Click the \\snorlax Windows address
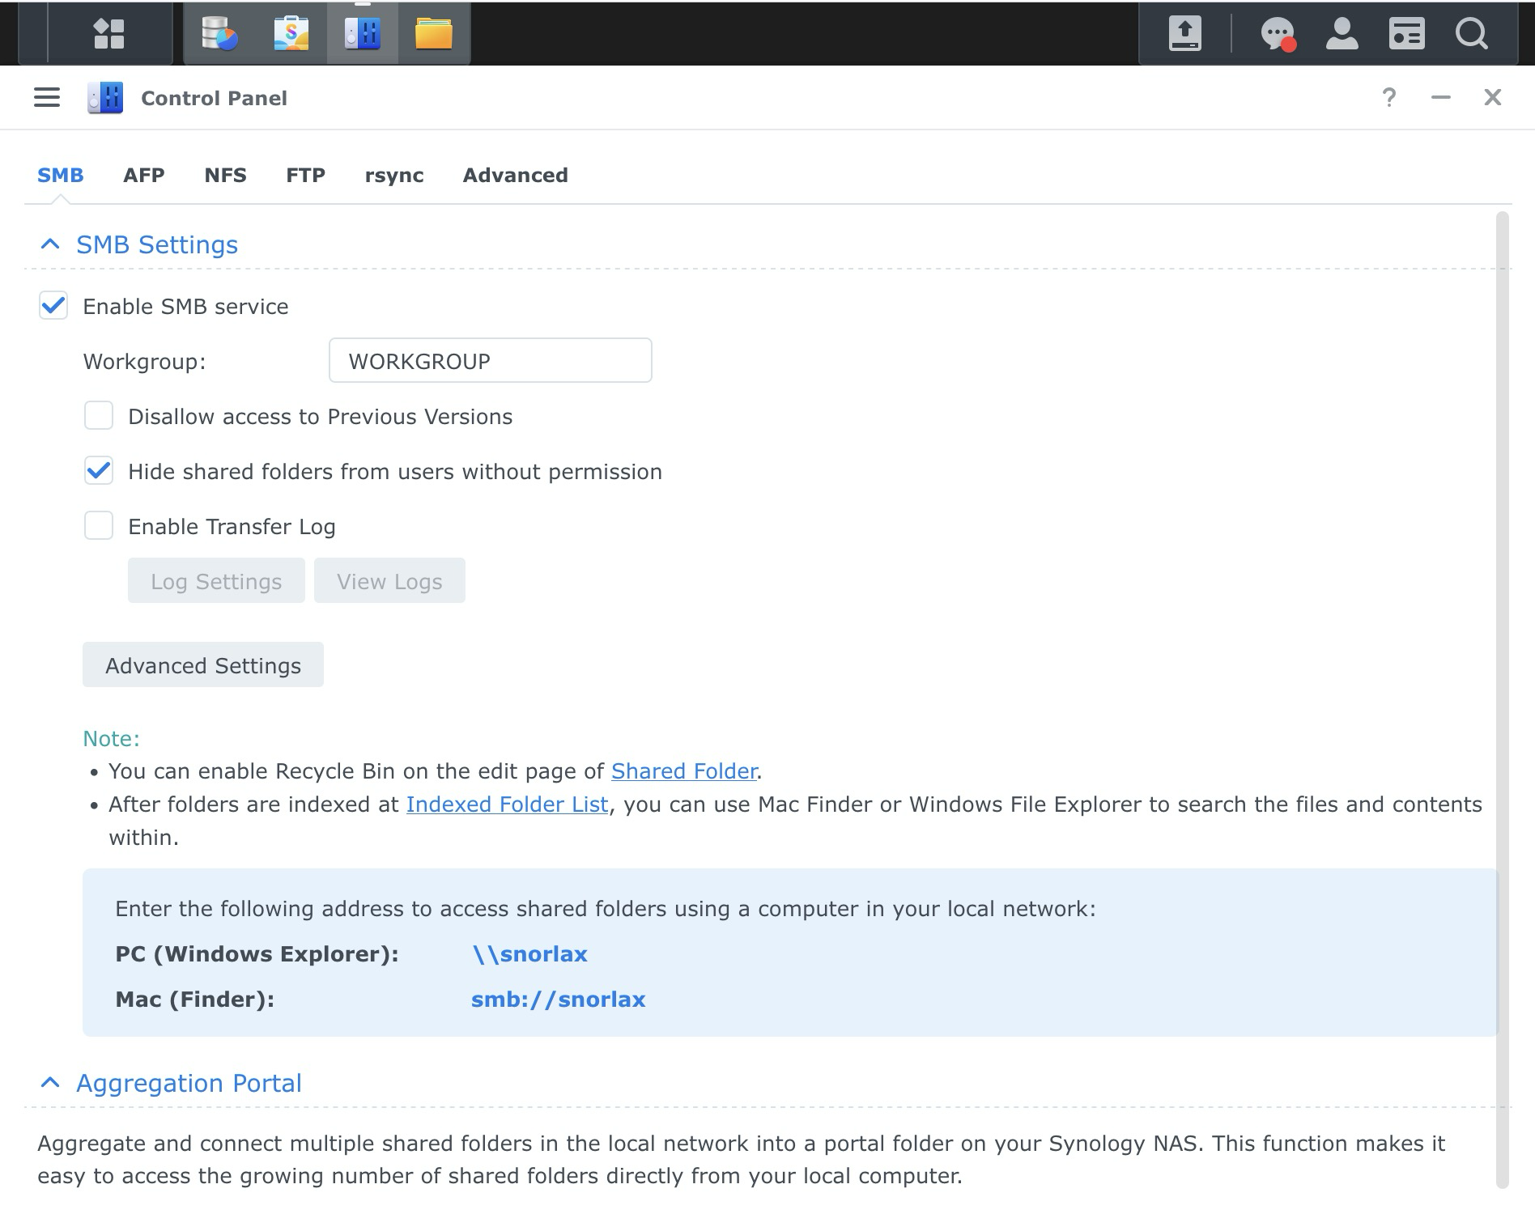1535x1214 pixels. click(529, 954)
